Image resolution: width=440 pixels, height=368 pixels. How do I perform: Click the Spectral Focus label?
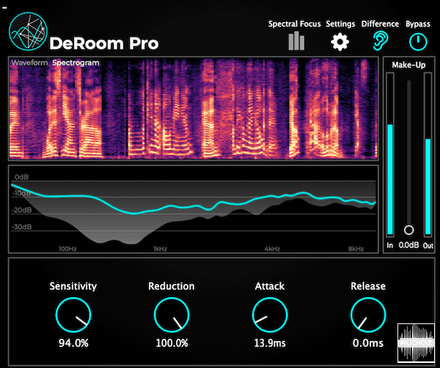294,24
